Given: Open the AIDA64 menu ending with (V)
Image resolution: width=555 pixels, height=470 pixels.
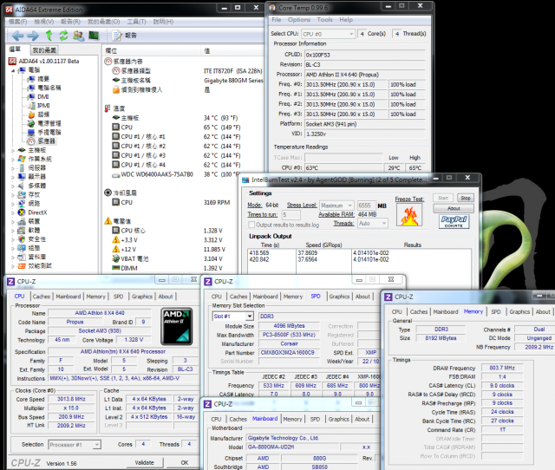Looking at the screenshot, I should (44, 22).
